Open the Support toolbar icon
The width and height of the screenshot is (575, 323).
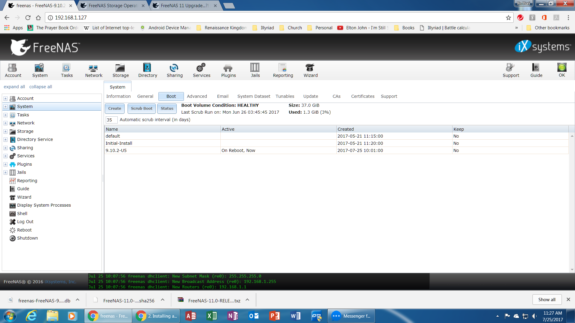(x=511, y=70)
